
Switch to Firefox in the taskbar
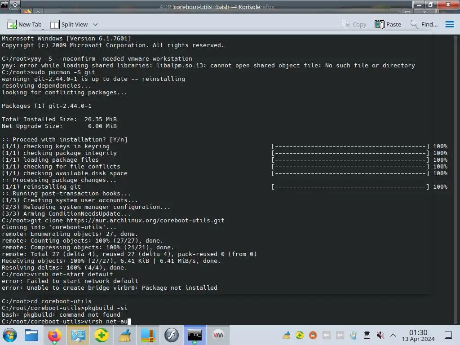54,335
